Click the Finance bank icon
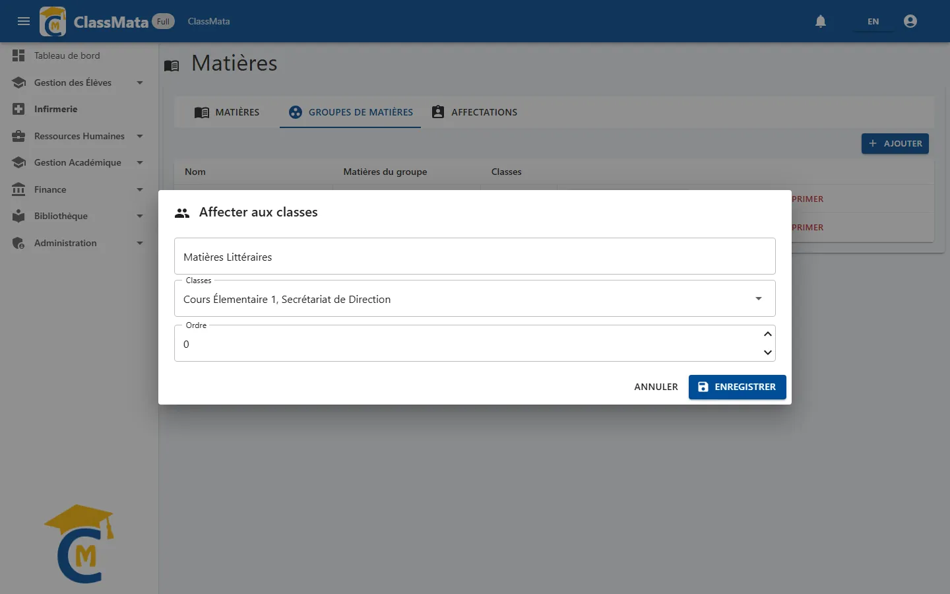This screenshot has height=594, width=950. (x=18, y=189)
